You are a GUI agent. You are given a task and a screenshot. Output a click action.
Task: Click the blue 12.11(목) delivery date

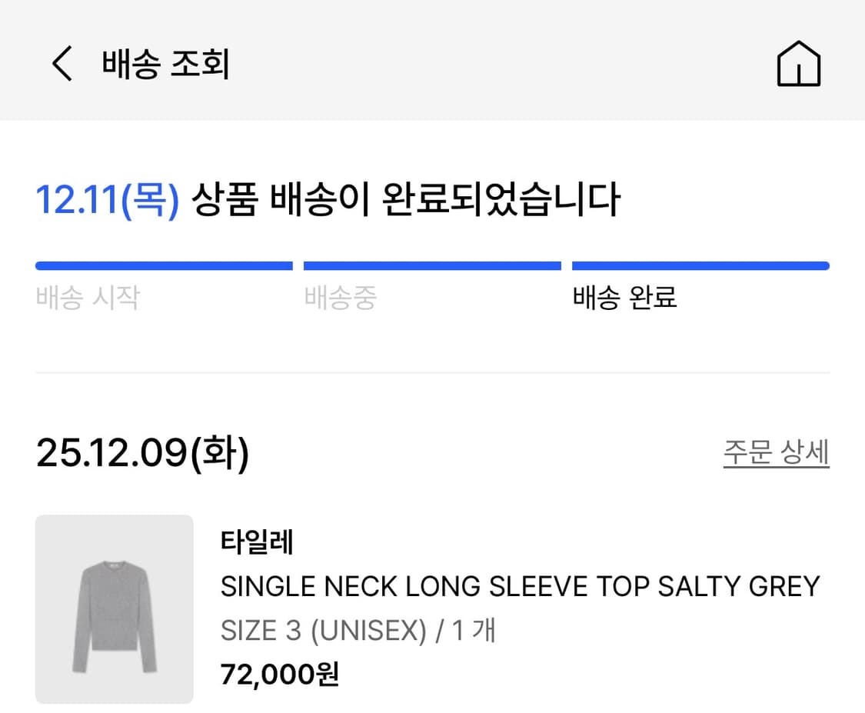tap(107, 200)
